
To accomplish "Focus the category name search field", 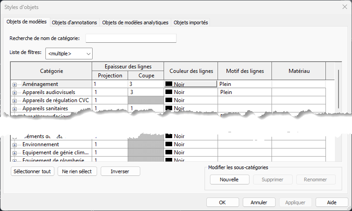I will [x=131, y=38].
